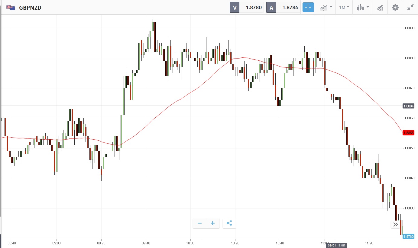Image resolution: width=418 pixels, height=248 pixels.
Task: Collapse chart with the shrink arrows icon
Action: (x=410, y=8)
